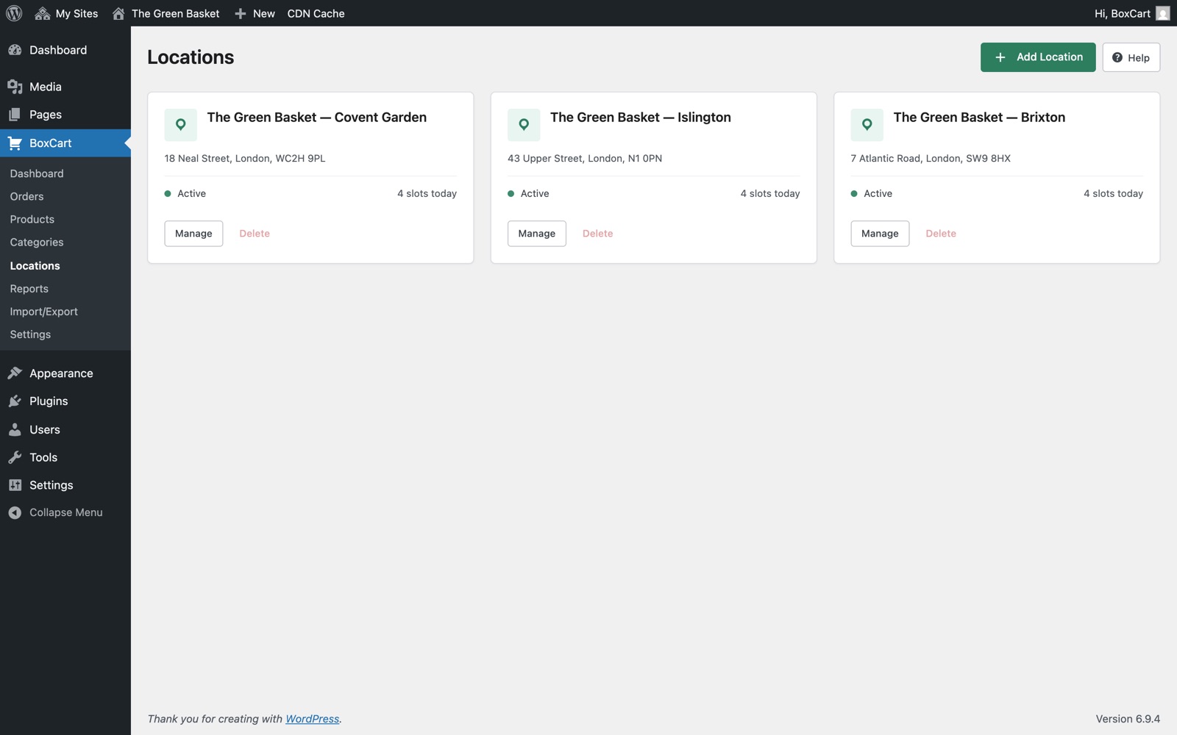
Task: Open BoxCart Dashboard submenu item
Action: point(37,173)
